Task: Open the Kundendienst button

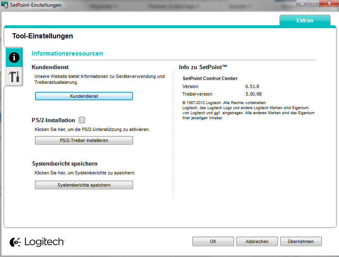Action: [84, 96]
